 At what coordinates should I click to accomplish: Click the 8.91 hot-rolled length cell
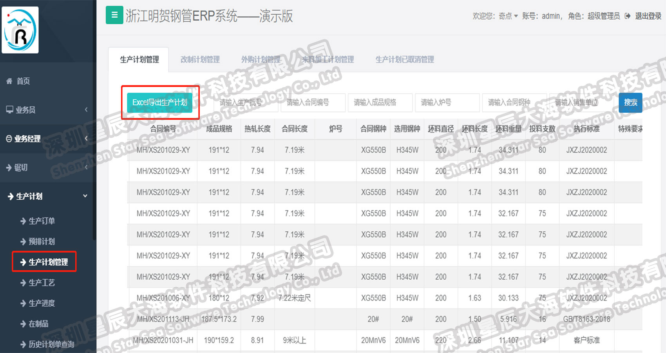[257, 340]
